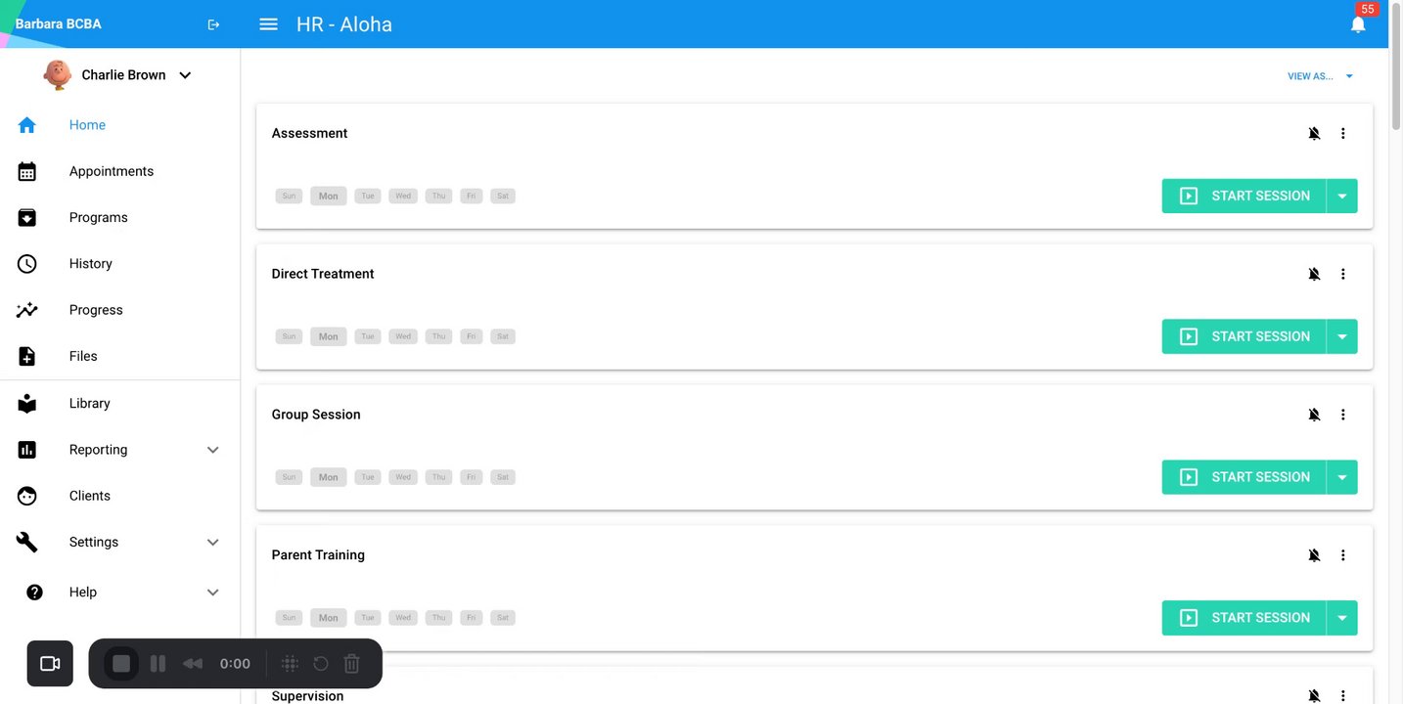Toggle notifications bell for Assessment
Screen dimensions: 1403x704
coord(1314,133)
